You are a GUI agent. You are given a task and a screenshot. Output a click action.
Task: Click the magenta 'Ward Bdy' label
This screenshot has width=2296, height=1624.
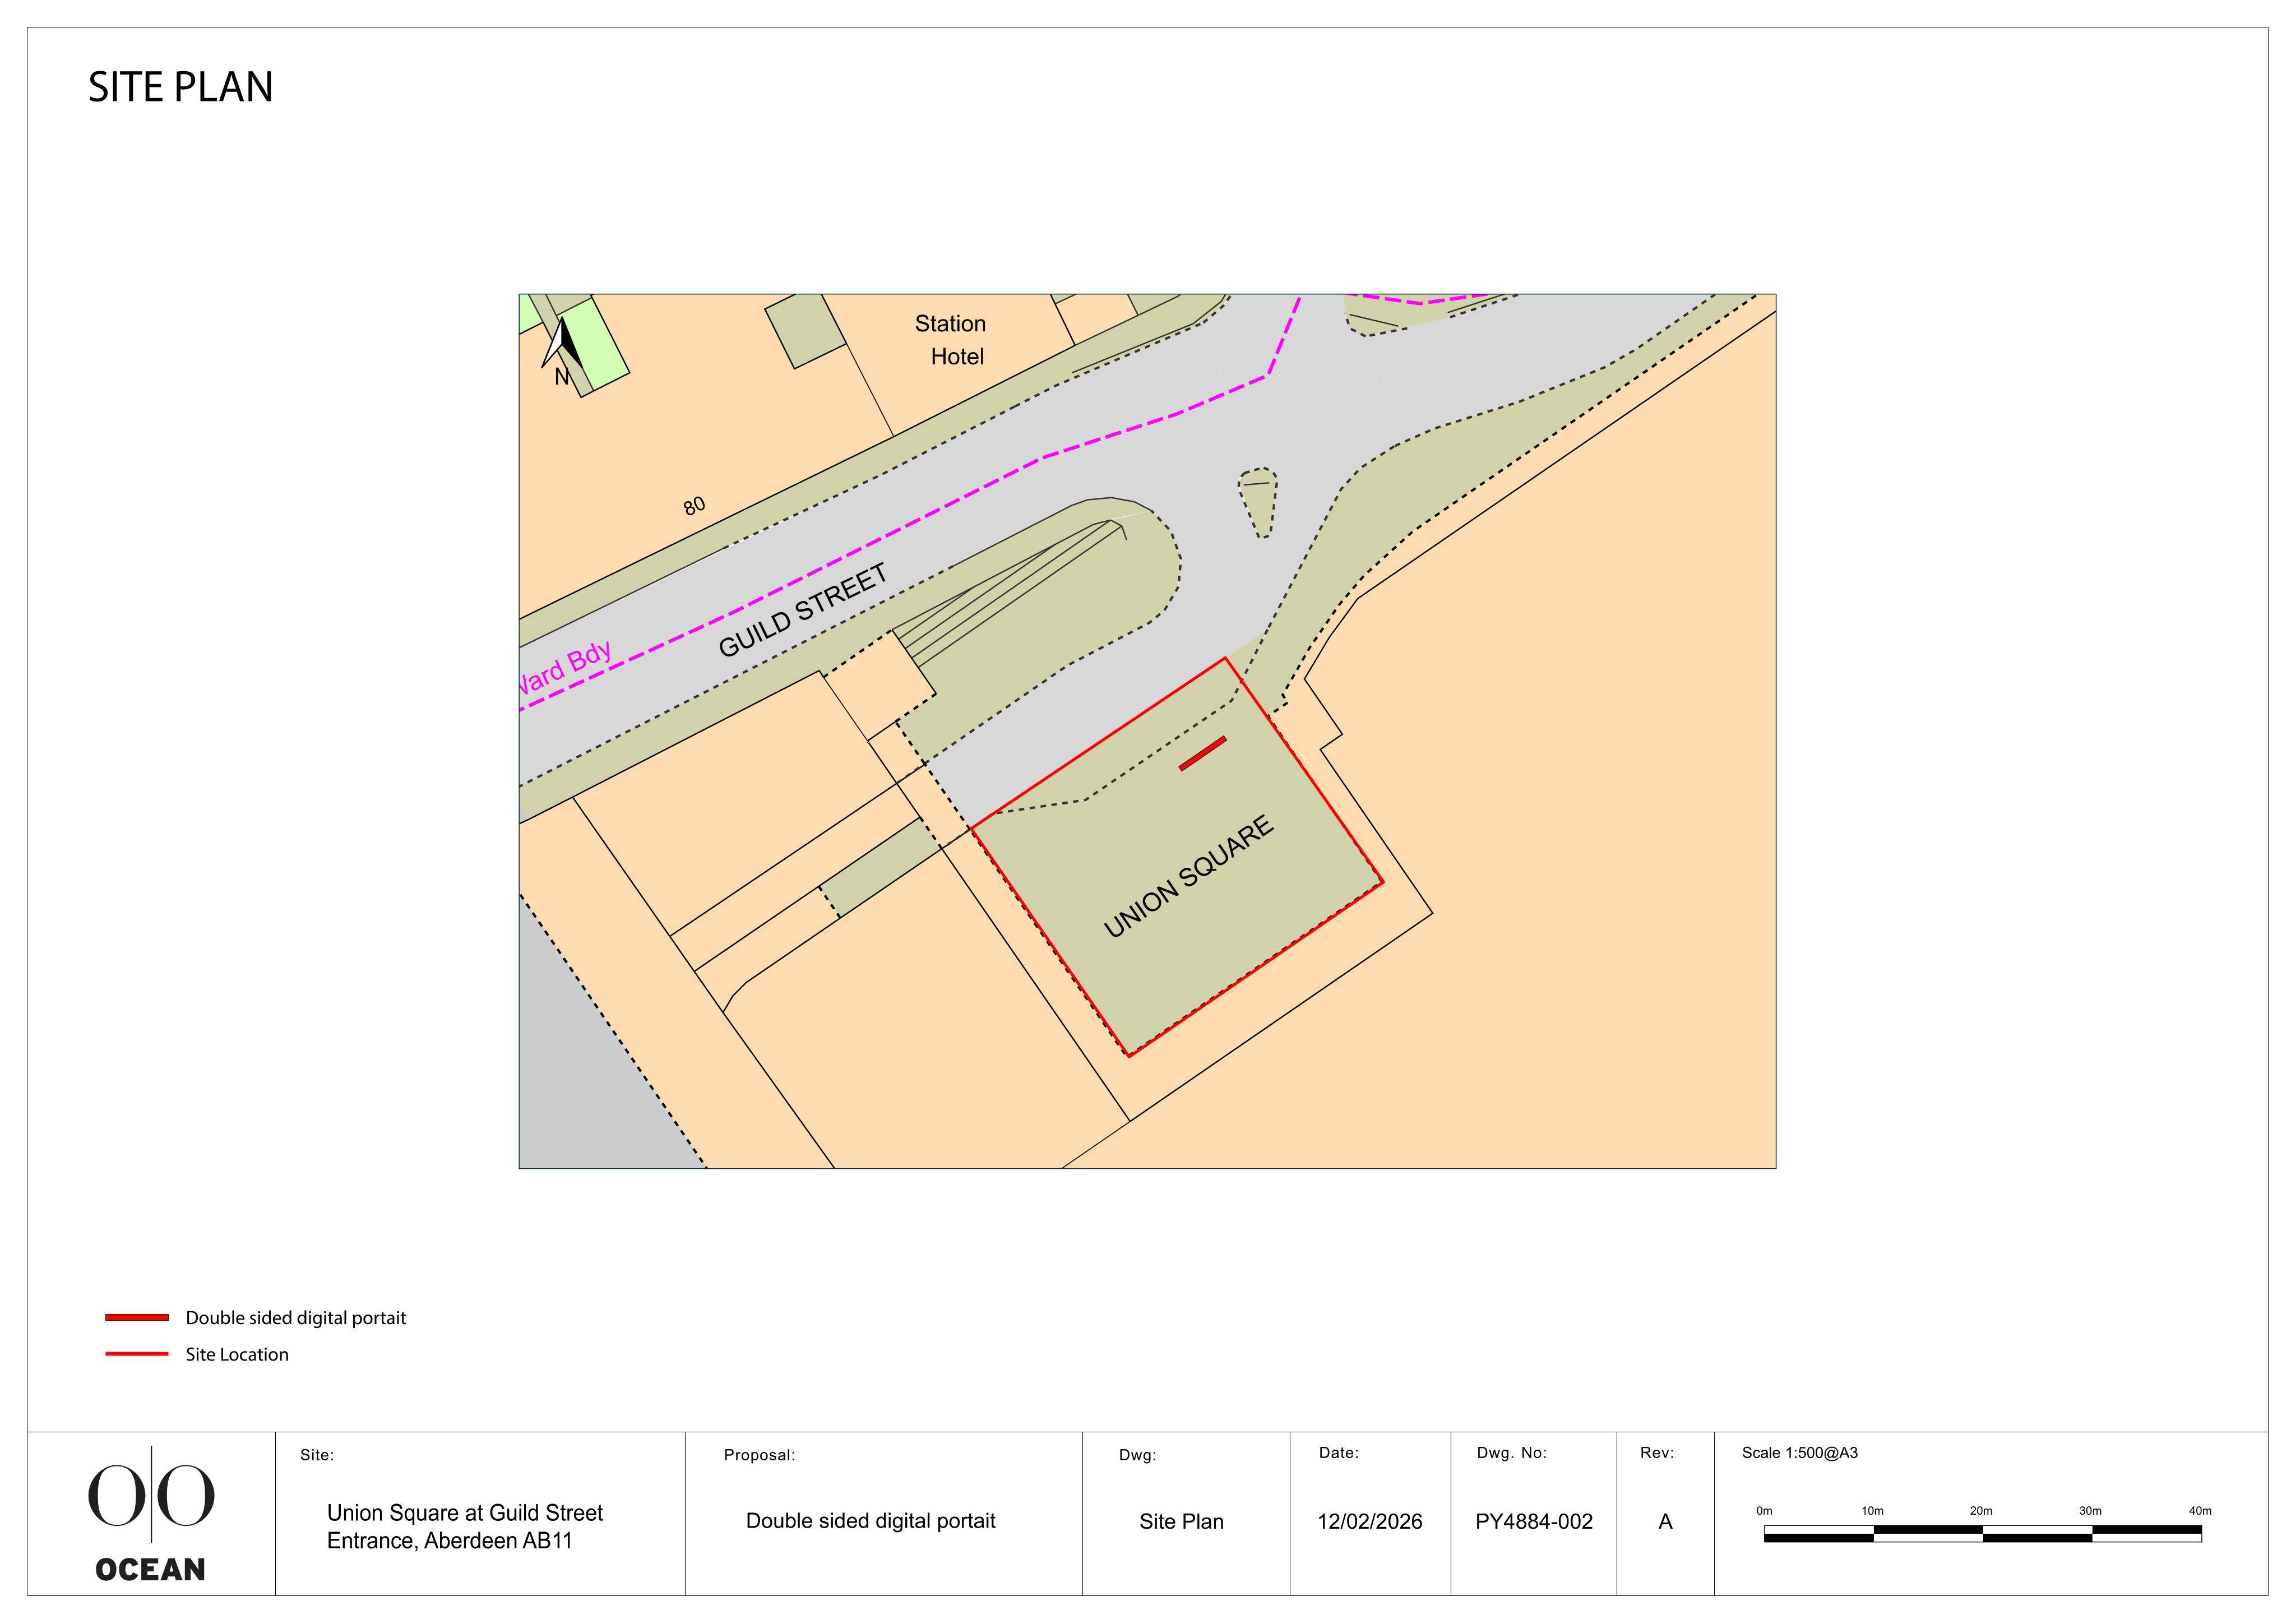tap(564, 670)
